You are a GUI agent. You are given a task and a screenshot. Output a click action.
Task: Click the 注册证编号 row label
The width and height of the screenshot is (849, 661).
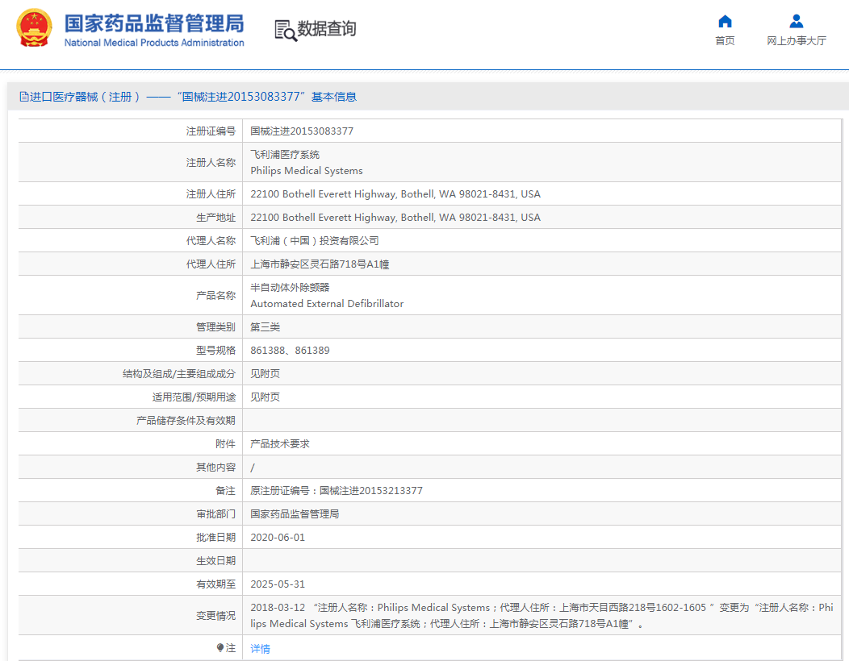[x=211, y=131]
